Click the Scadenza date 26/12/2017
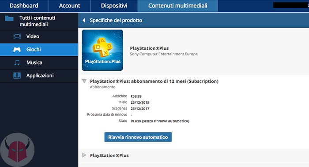 click(140, 109)
